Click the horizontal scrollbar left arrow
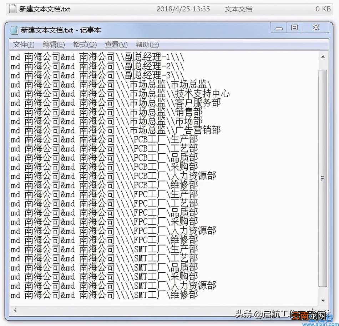 coord(15,310)
